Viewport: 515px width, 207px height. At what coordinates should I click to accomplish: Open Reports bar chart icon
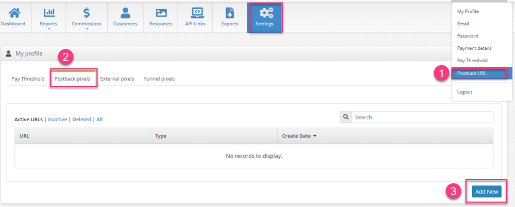pyautogui.click(x=48, y=12)
